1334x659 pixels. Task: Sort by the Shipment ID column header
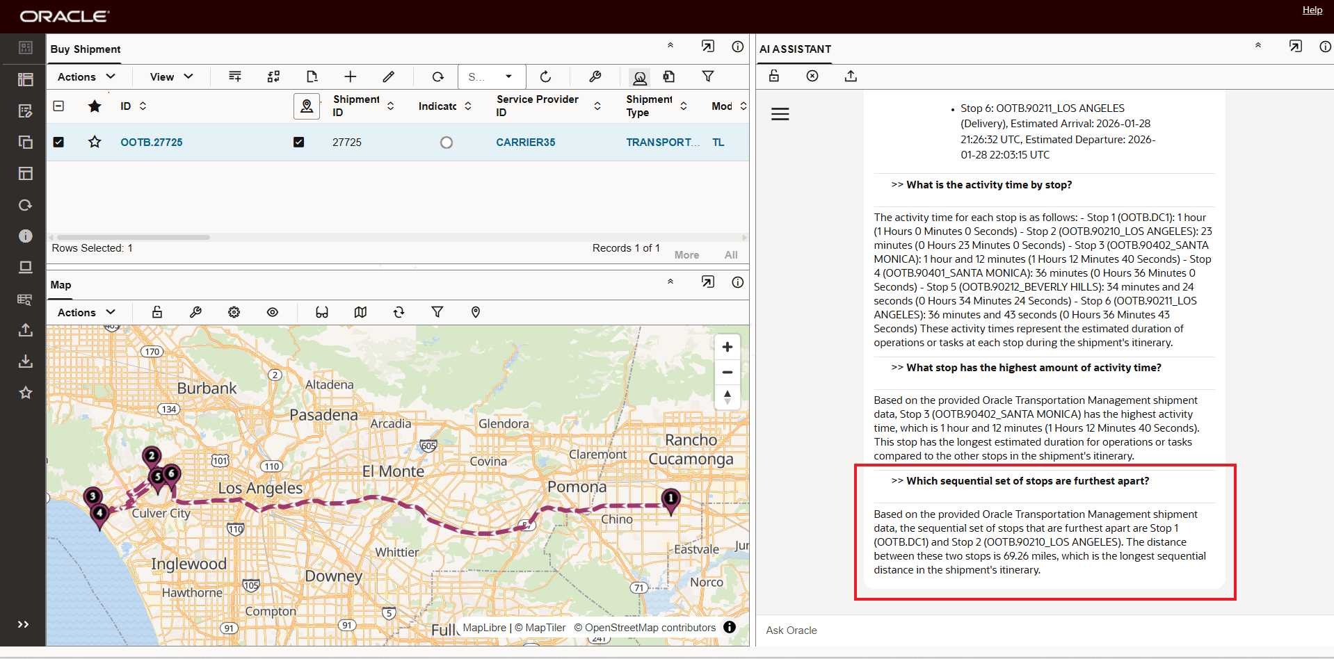(x=356, y=106)
